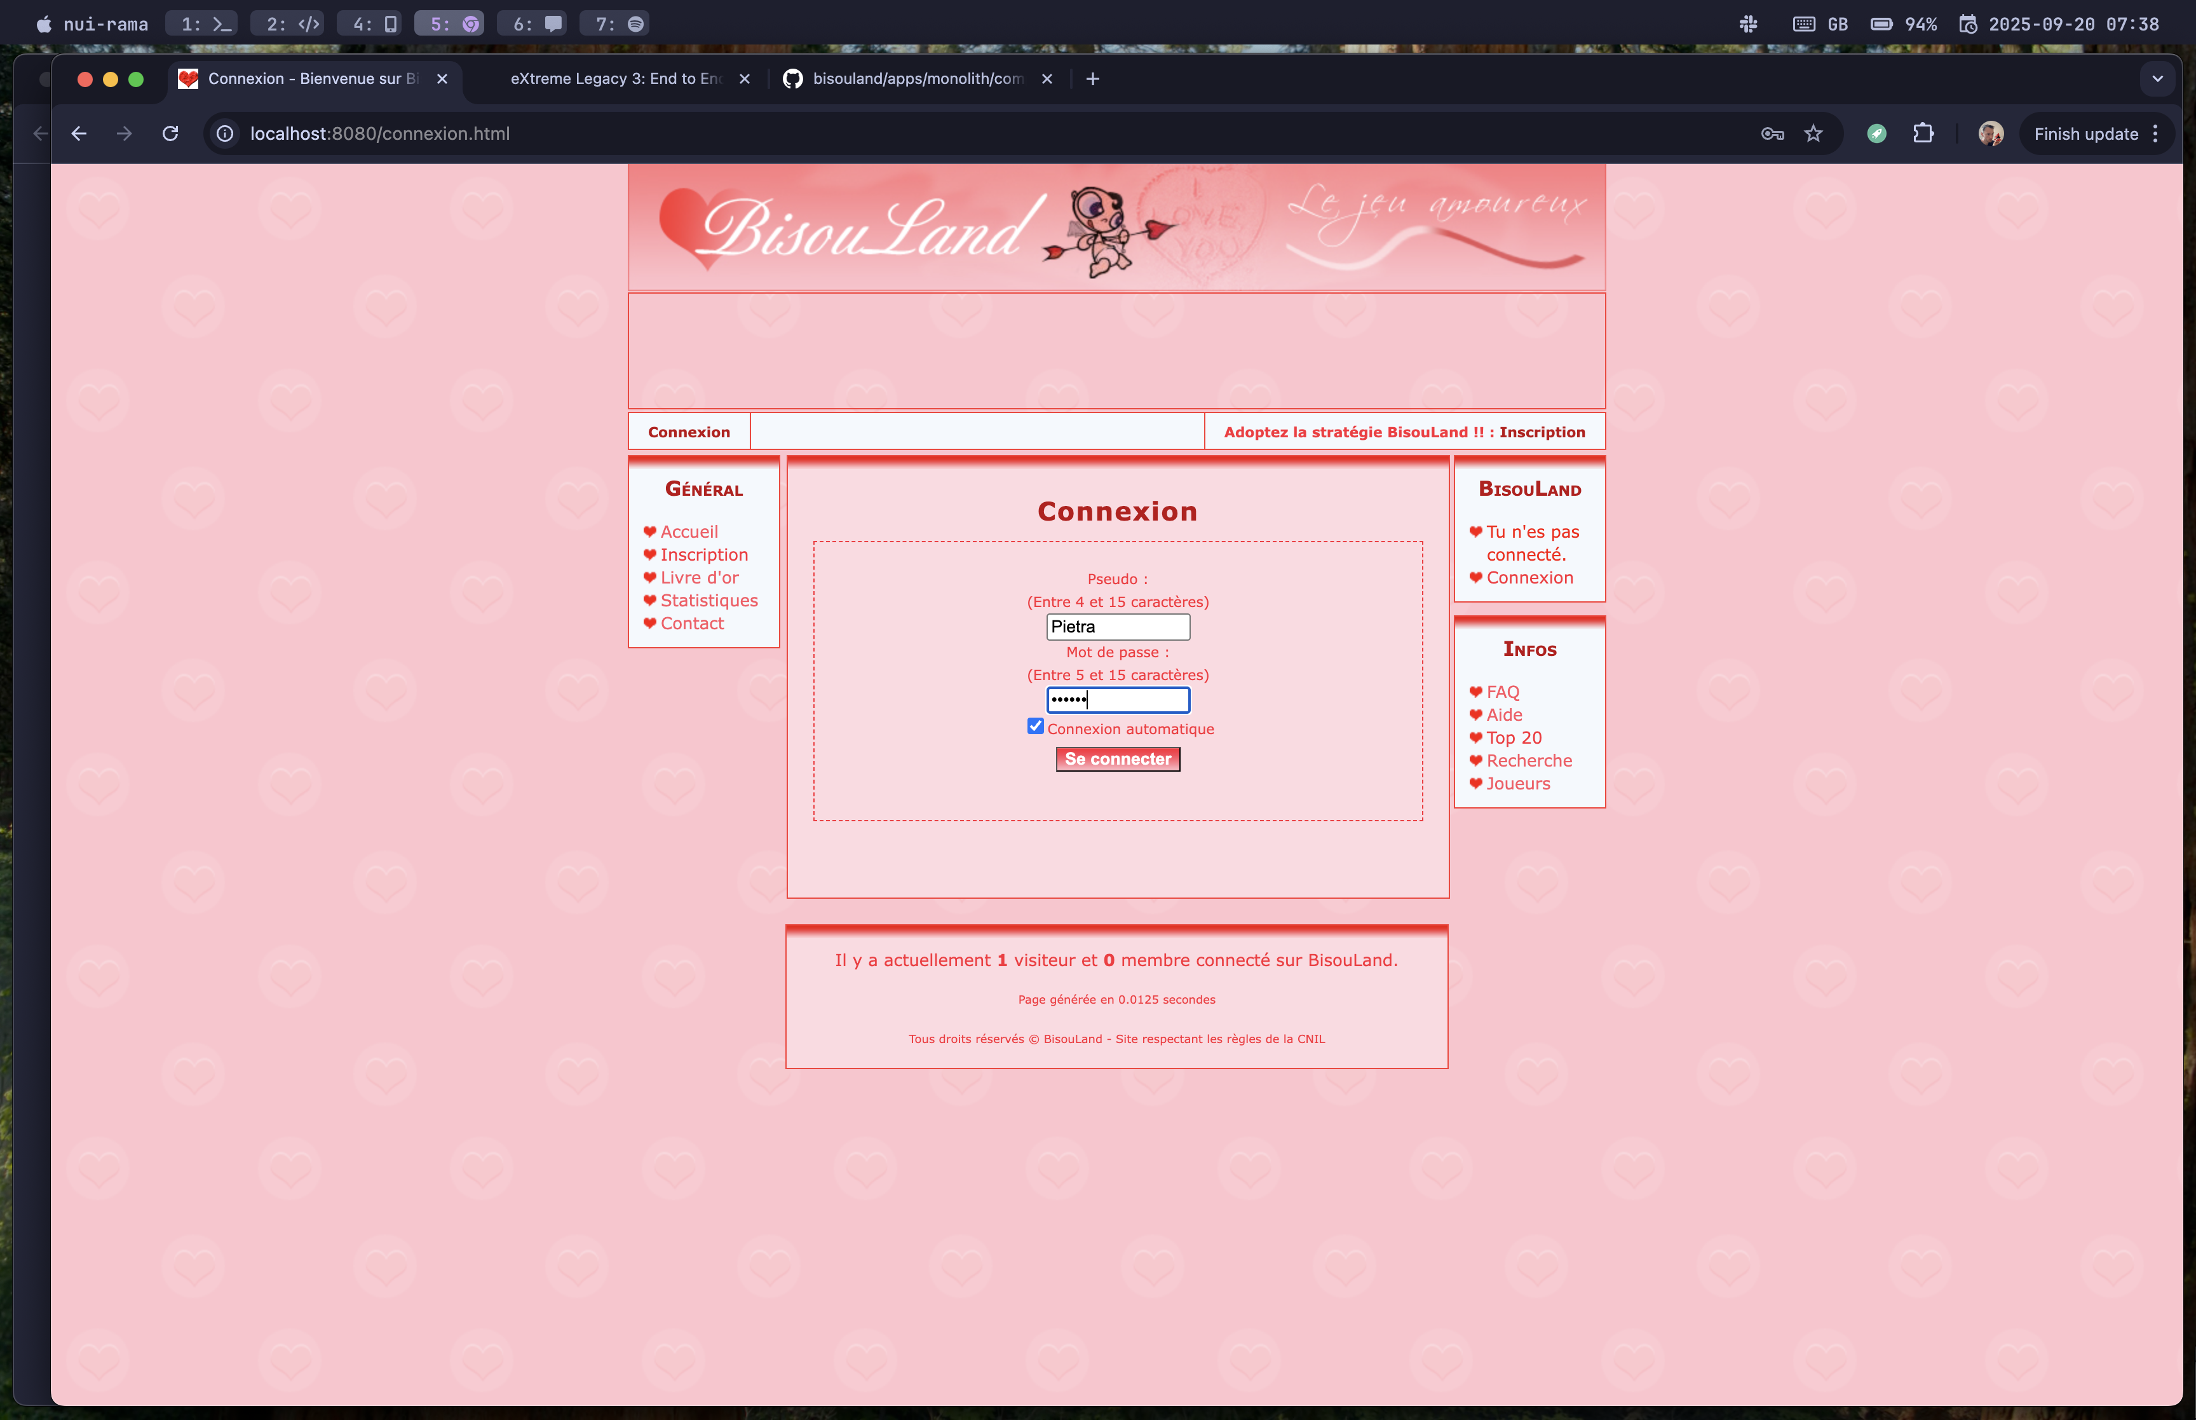This screenshot has width=2196, height=1420.
Task: Click Connexion in the BisouLand panel
Action: 1529,578
